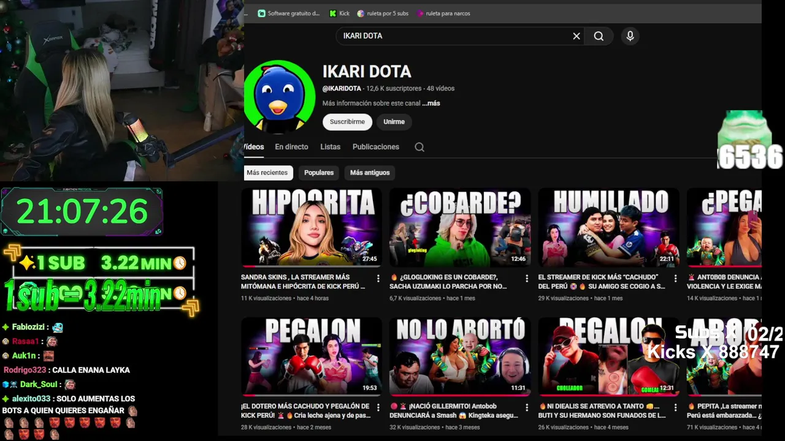The height and width of the screenshot is (441, 785).
Task: Open options menu for Dotero cachudo video
Action: pos(378,408)
